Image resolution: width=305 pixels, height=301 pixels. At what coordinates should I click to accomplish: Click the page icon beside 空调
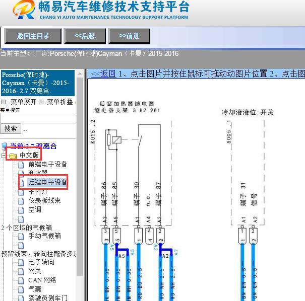coord(21,210)
